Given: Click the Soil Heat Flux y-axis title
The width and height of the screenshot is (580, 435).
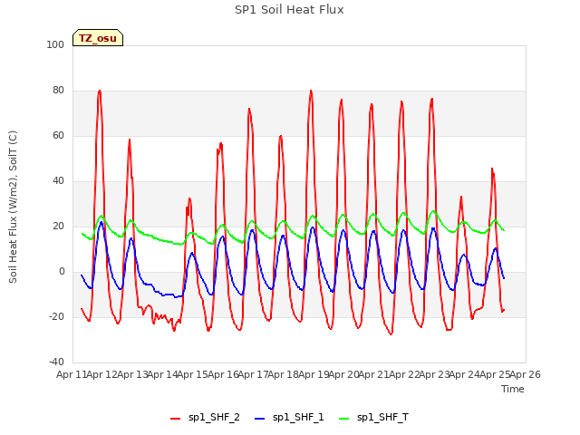Looking at the screenshot, I should pyautogui.click(x=13, y=207).
